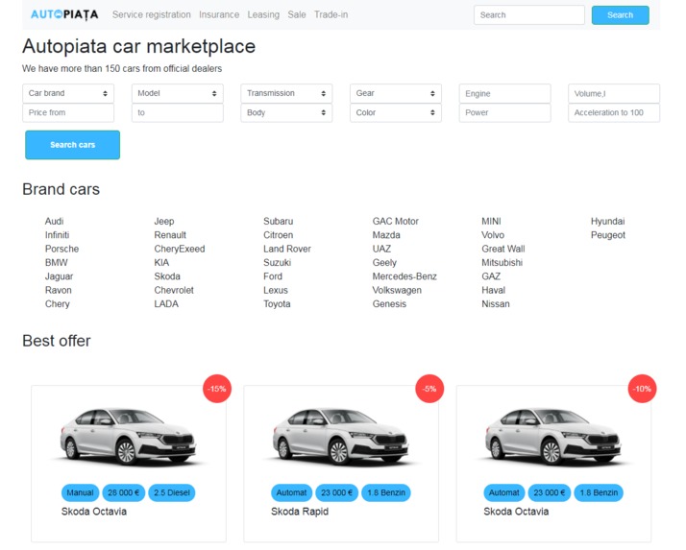The width and height of the screenshot is (686, 550).
Task: Open the Color dropdown
Action: [x=396, y=113]
